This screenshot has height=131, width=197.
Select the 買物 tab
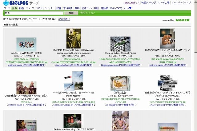[x=77, y=8]
